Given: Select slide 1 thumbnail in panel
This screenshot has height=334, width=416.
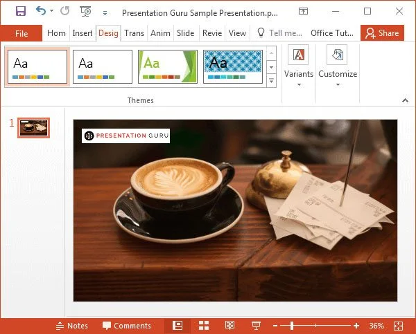Looking at the screenshot, I should [x=33, y=127].
